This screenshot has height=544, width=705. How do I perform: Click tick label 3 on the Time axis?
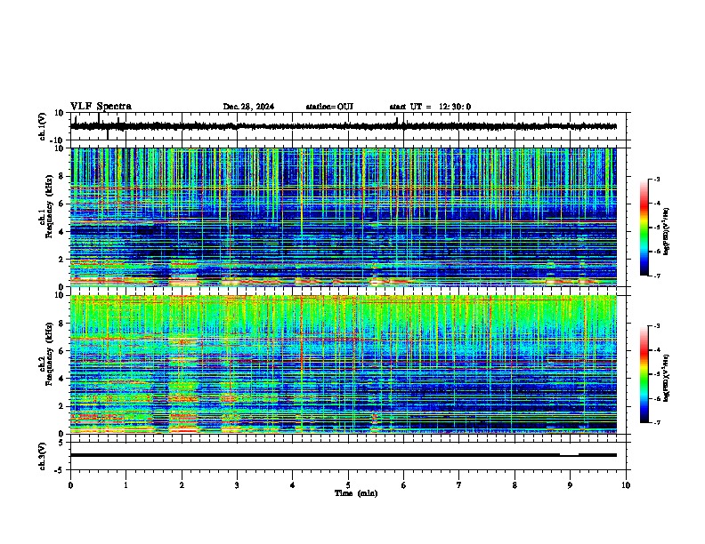(237, 485)
